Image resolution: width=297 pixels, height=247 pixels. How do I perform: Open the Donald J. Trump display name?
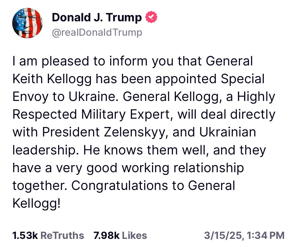pyautogui.click(x=97, y=17)
